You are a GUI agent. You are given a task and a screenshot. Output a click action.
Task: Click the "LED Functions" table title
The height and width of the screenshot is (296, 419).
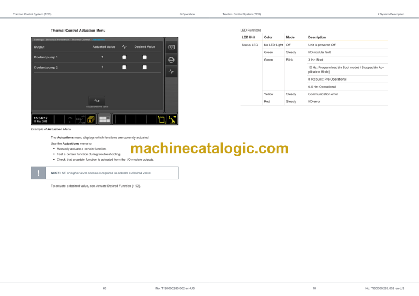(250, 30)
